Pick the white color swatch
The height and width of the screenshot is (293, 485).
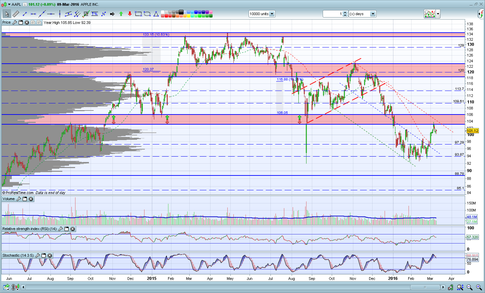pos(162,12)
